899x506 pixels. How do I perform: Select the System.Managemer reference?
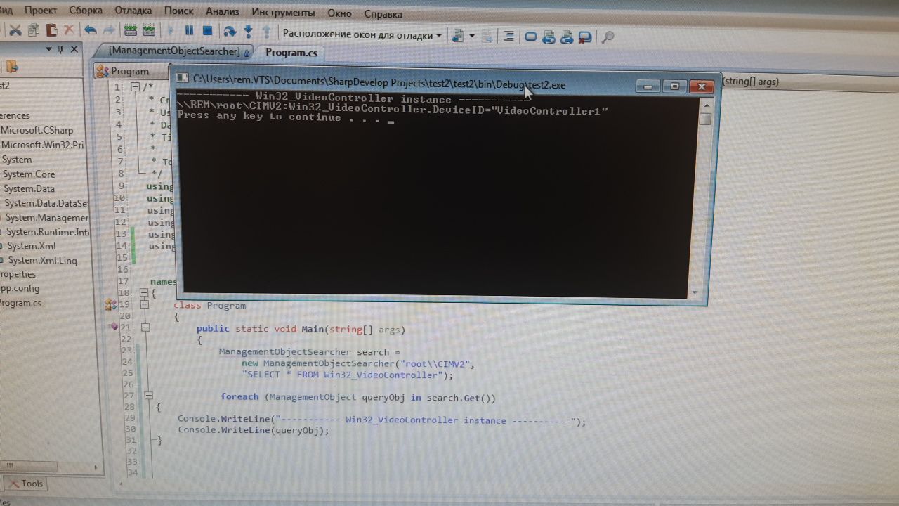(46, 218)
